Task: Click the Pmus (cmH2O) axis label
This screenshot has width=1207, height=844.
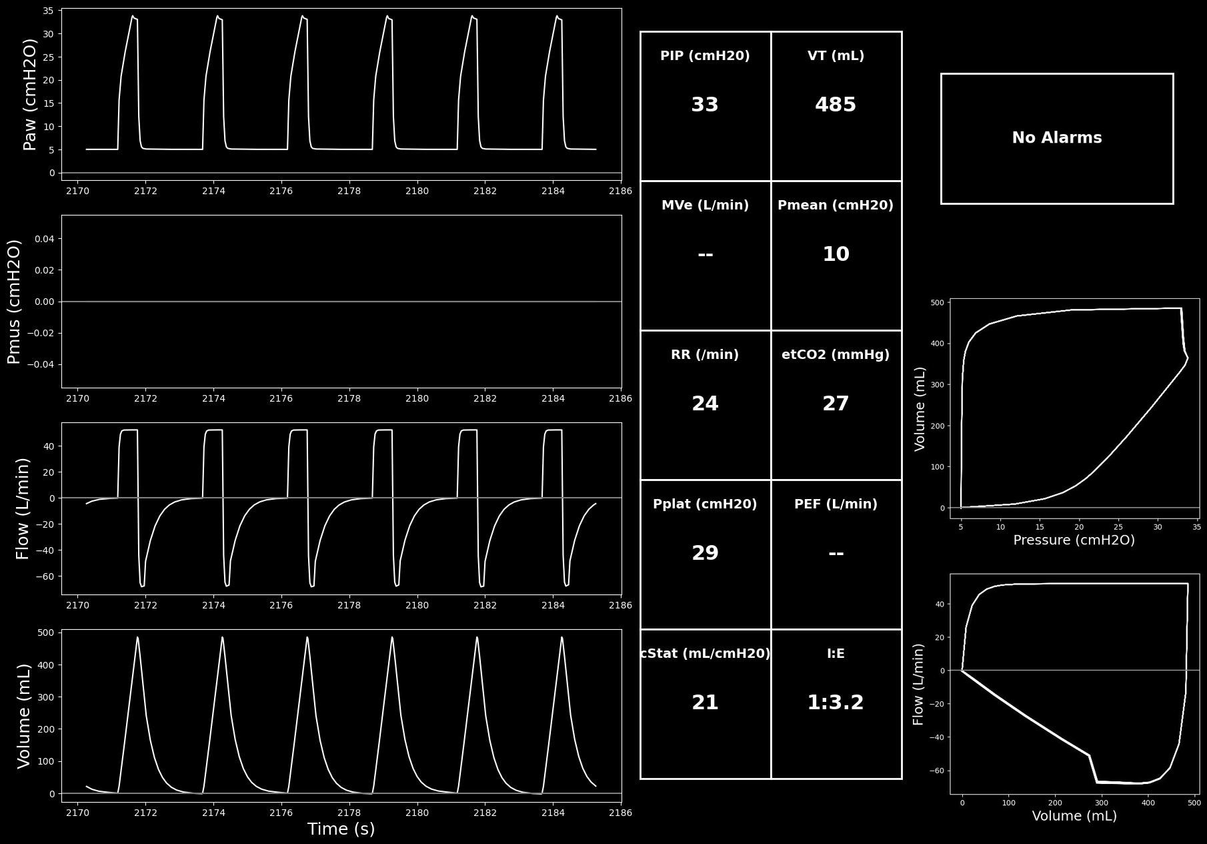Action: tap(13, 302)
